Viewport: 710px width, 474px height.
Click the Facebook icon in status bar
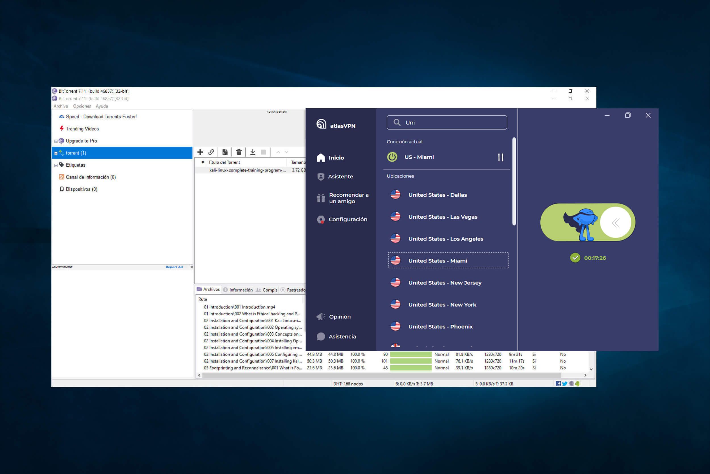point(558,384)
